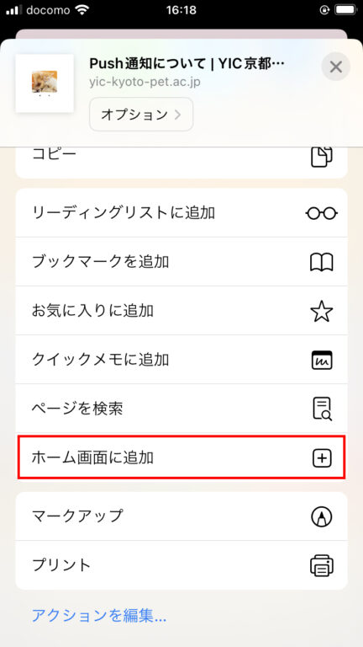Tap the open book bookmark icon
The width and height of the screenshot is (363, 647).
coord(322,262)
